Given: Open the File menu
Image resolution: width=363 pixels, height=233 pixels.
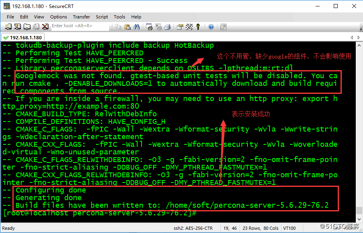Looking at the screenshot, I should coord(10,17).
